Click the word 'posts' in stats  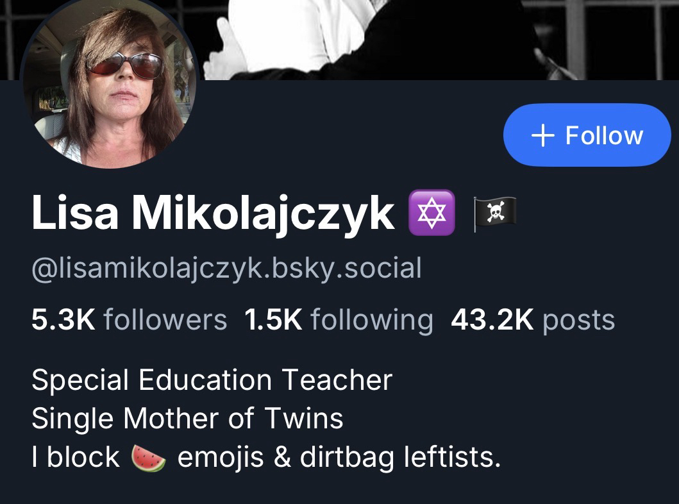(x=578, y=322)
